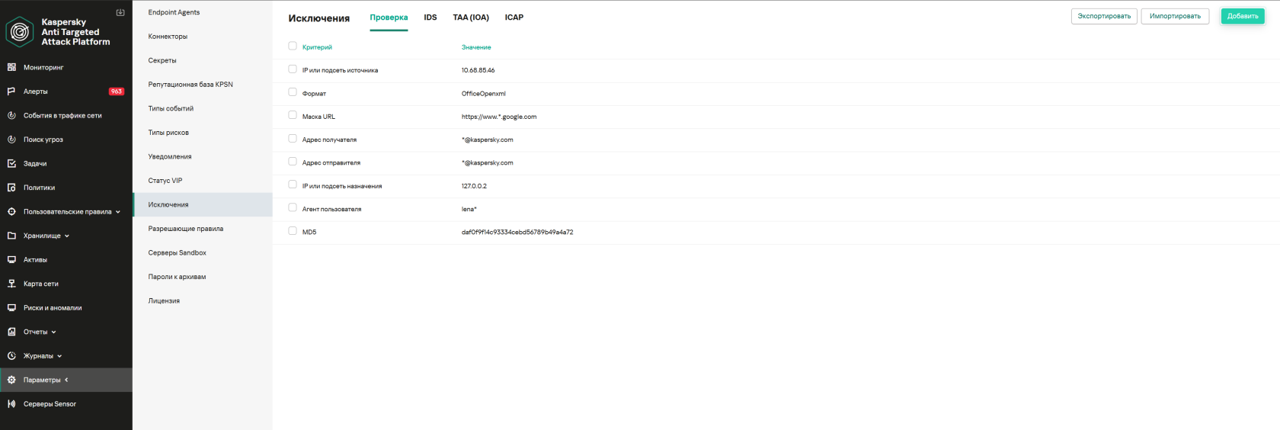Select all rows via header checkbox
Image resolution: width=1280 pixels, height=430 pixels.
click(x=293, y=46)
